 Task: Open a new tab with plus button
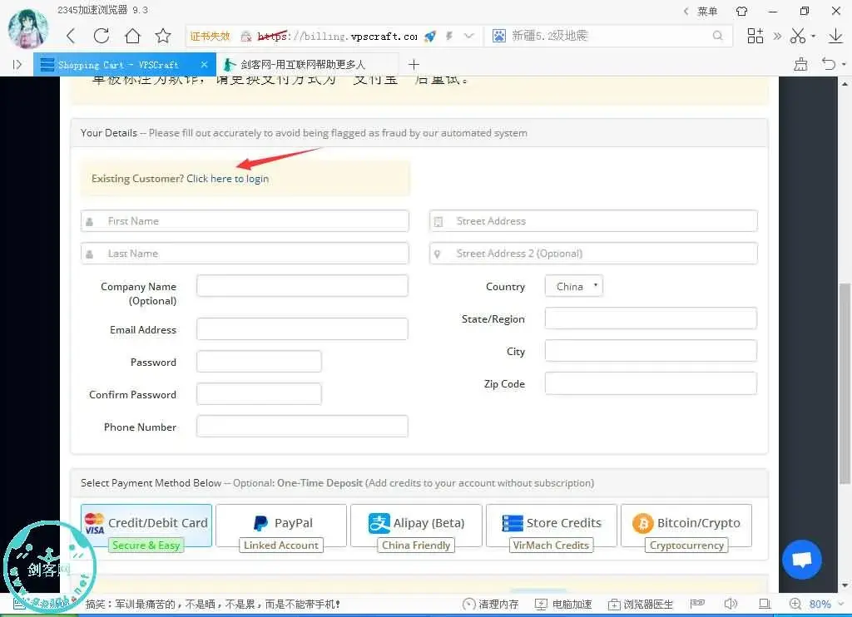coord(414,65)
